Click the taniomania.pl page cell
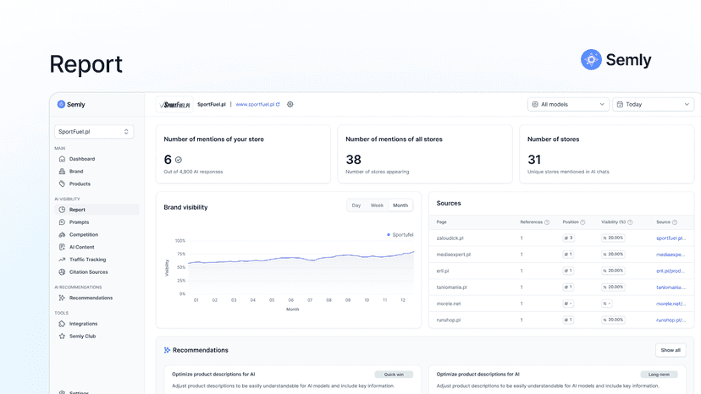 tap(451, 287)
